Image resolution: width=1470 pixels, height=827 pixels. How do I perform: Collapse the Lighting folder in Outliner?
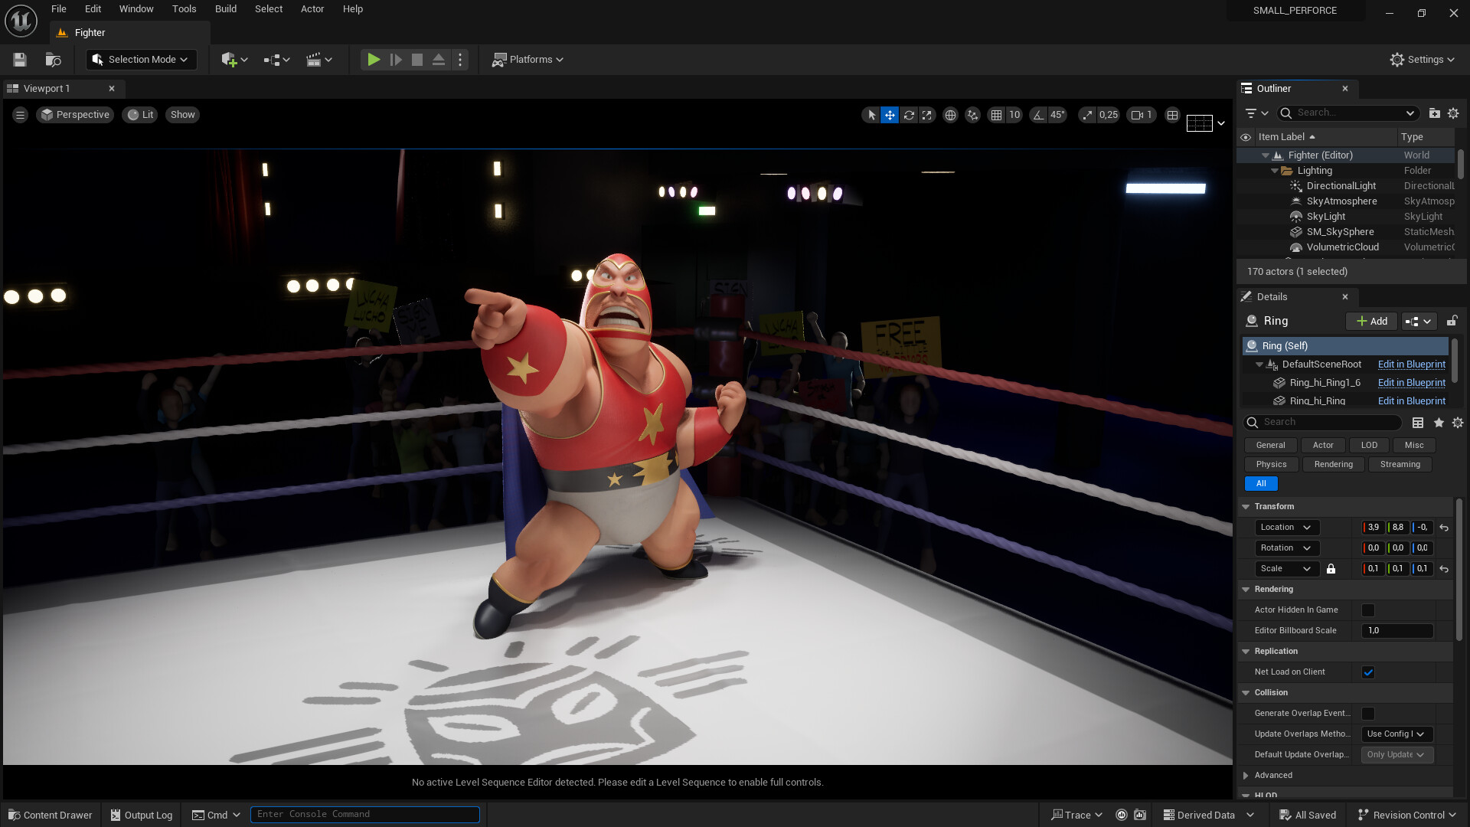1275,171
